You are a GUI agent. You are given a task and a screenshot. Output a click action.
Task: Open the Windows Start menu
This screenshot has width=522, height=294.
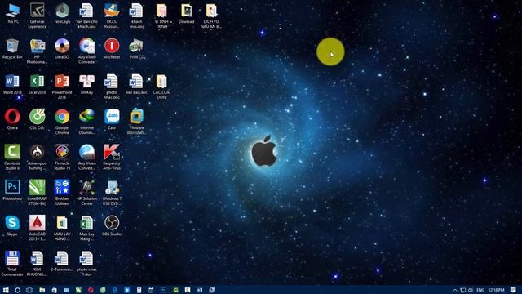coord(6,290)
